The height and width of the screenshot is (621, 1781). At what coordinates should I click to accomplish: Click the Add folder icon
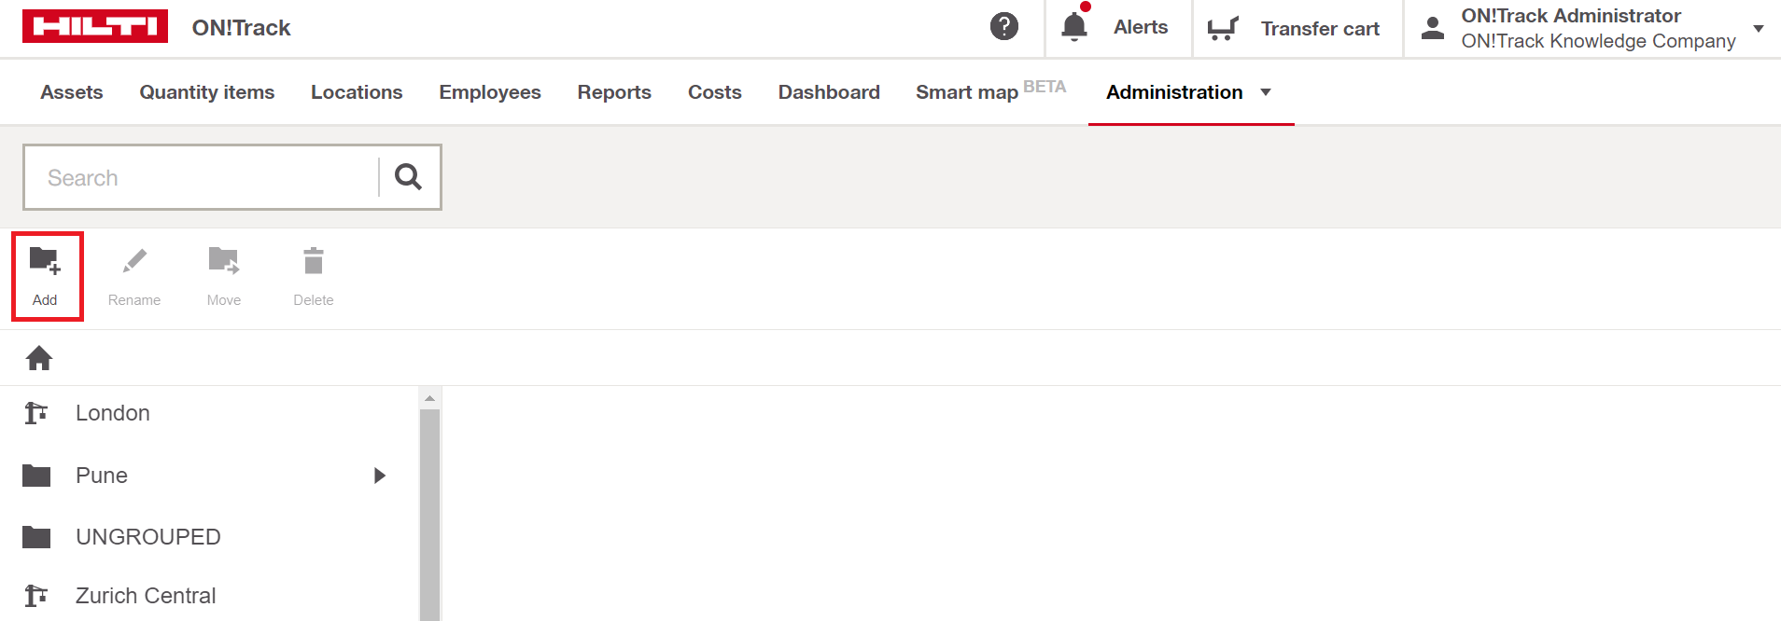(x=45, y=260)
